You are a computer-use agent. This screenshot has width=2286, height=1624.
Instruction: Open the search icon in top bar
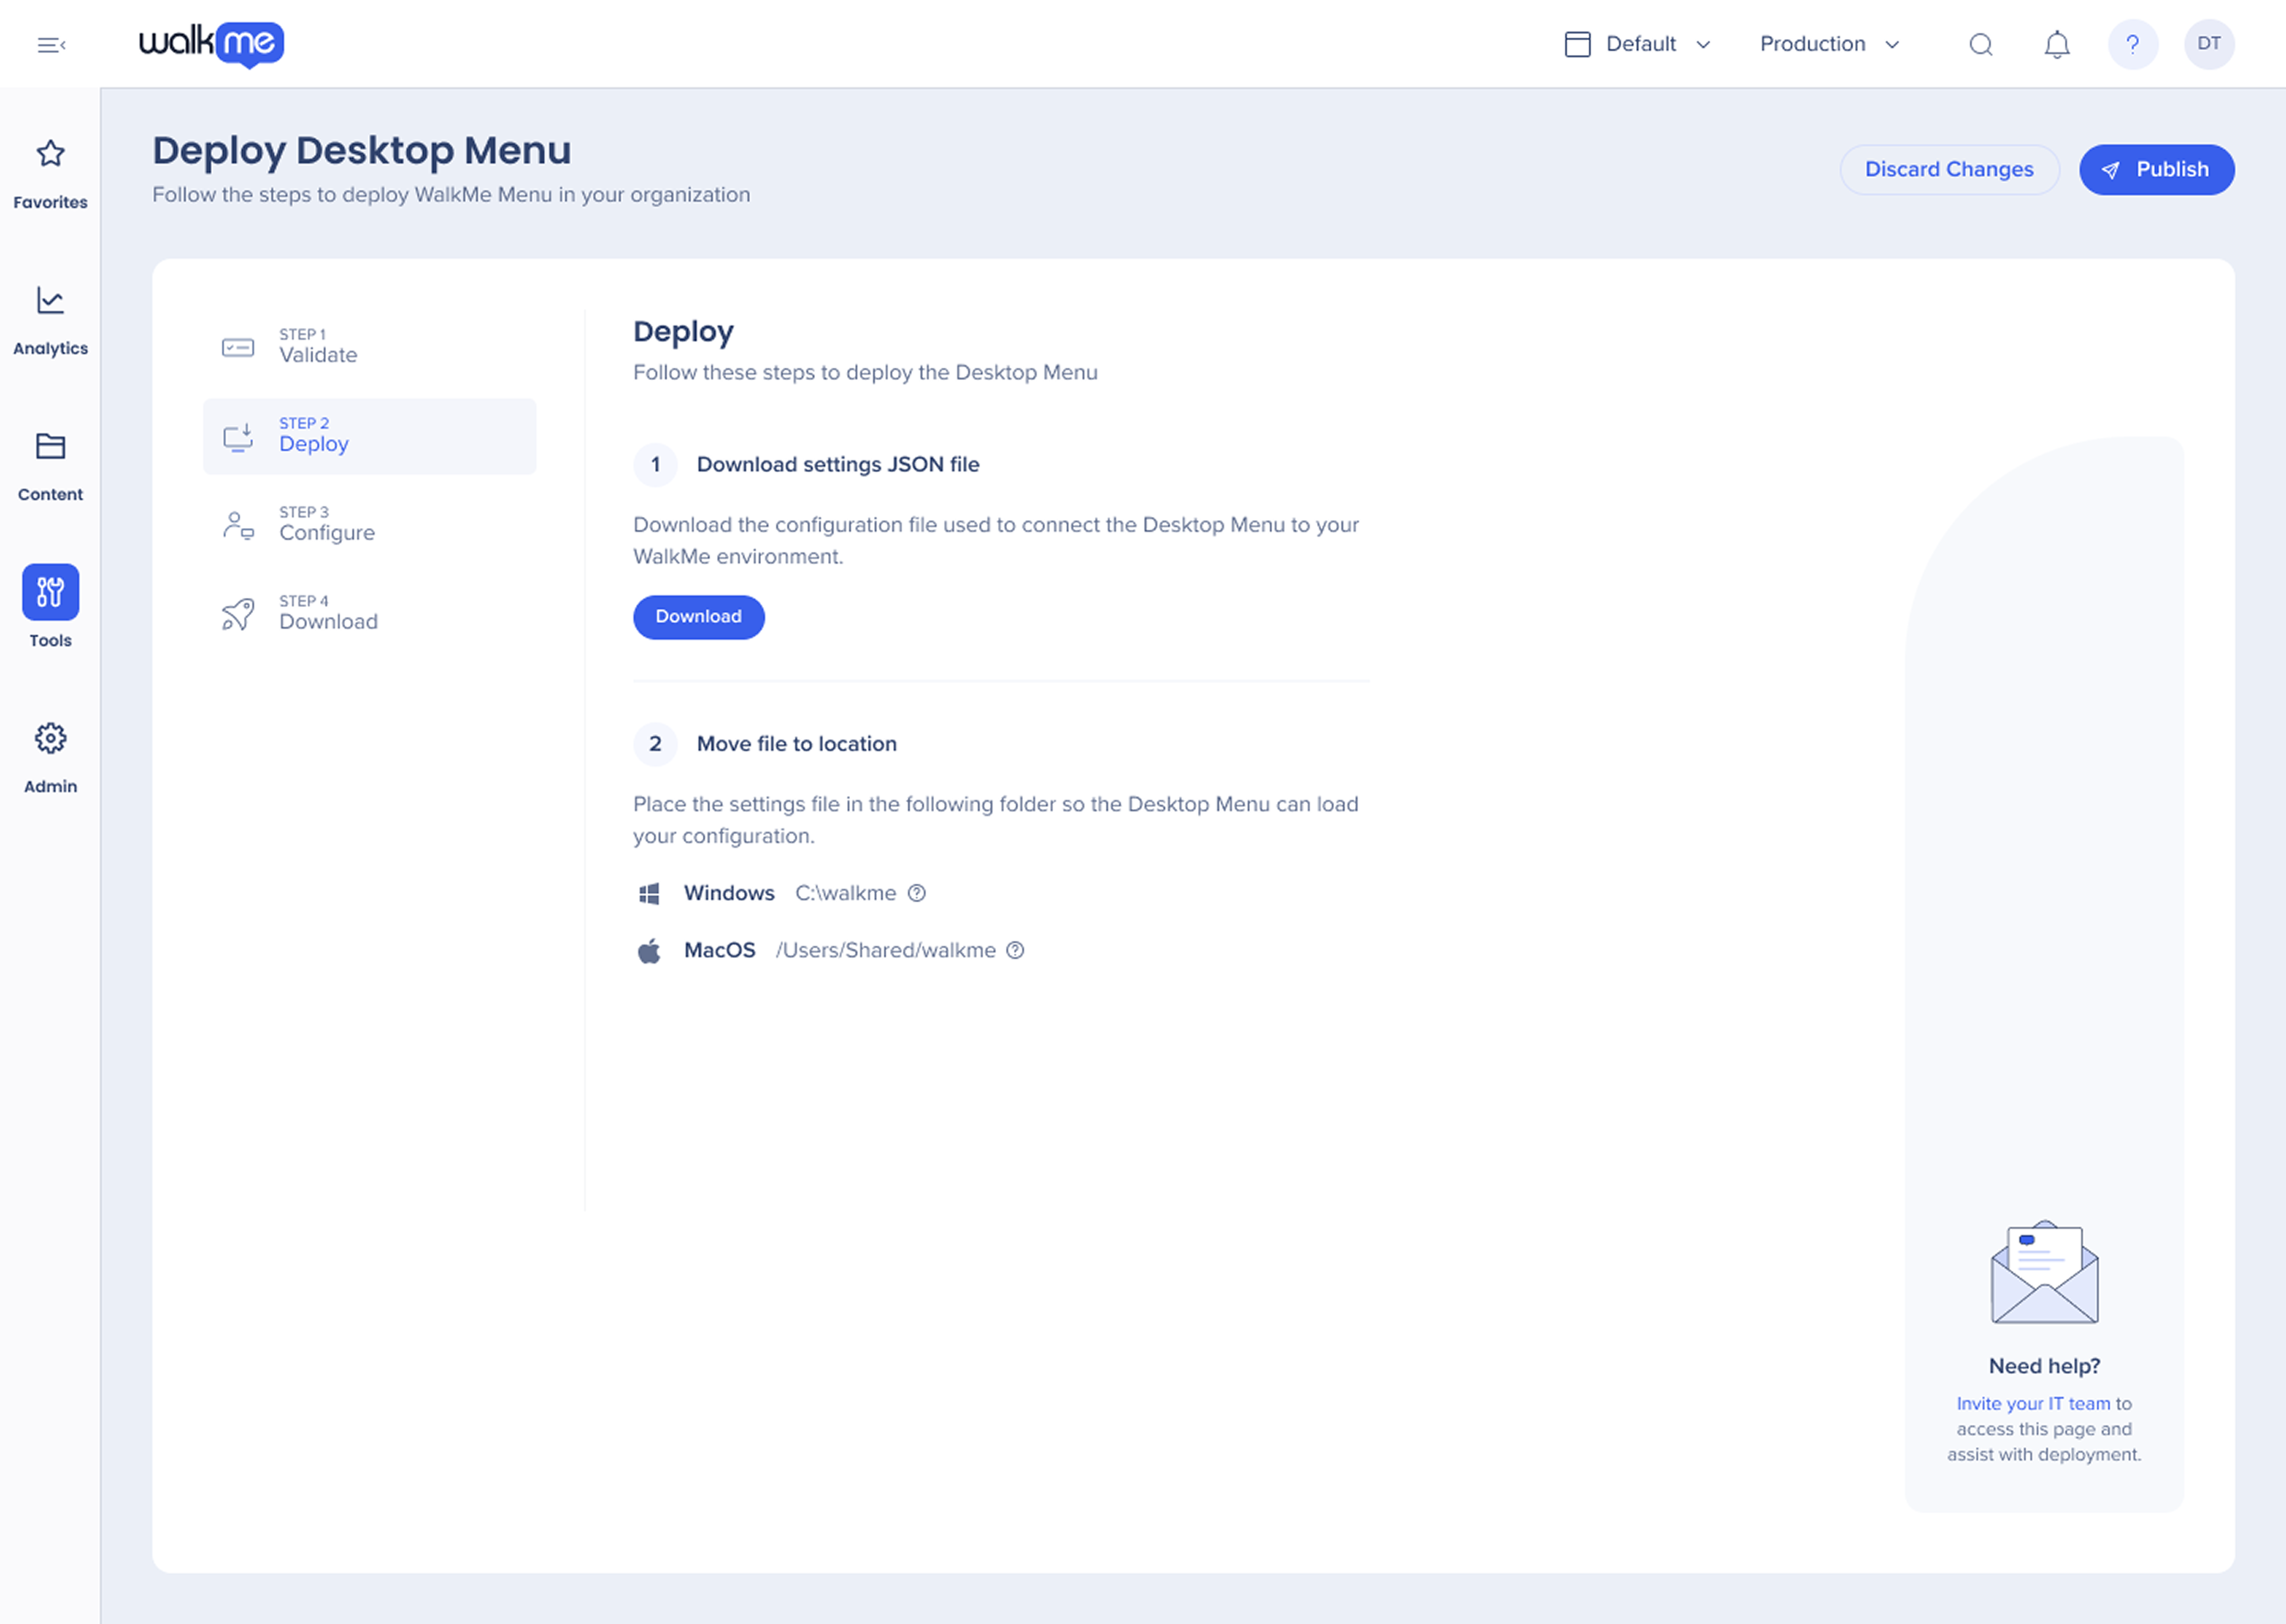tap(1980, 44)
